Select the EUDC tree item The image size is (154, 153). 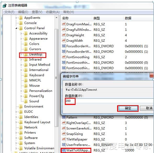point(29,111)
